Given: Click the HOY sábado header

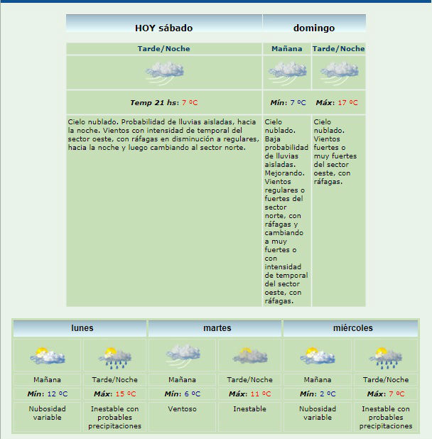Looking at the screenshot, I should 164,28.
